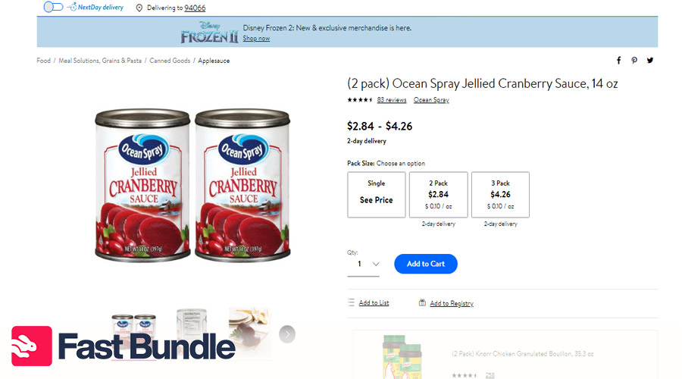Screen dimensions: 682x379
Task: Click the star rating icons
Action: coord(359,100)
